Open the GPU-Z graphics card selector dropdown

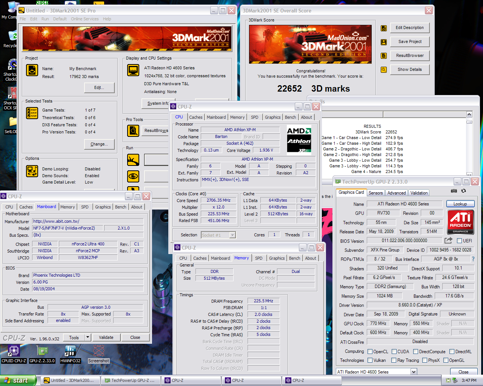tap(414, 372)
